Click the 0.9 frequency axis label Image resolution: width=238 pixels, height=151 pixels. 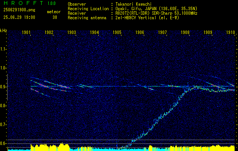(x=3, y=87)
